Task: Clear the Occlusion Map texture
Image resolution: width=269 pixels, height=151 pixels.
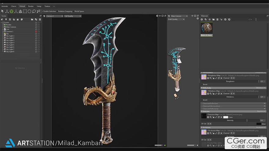Action: coord(222,133)
